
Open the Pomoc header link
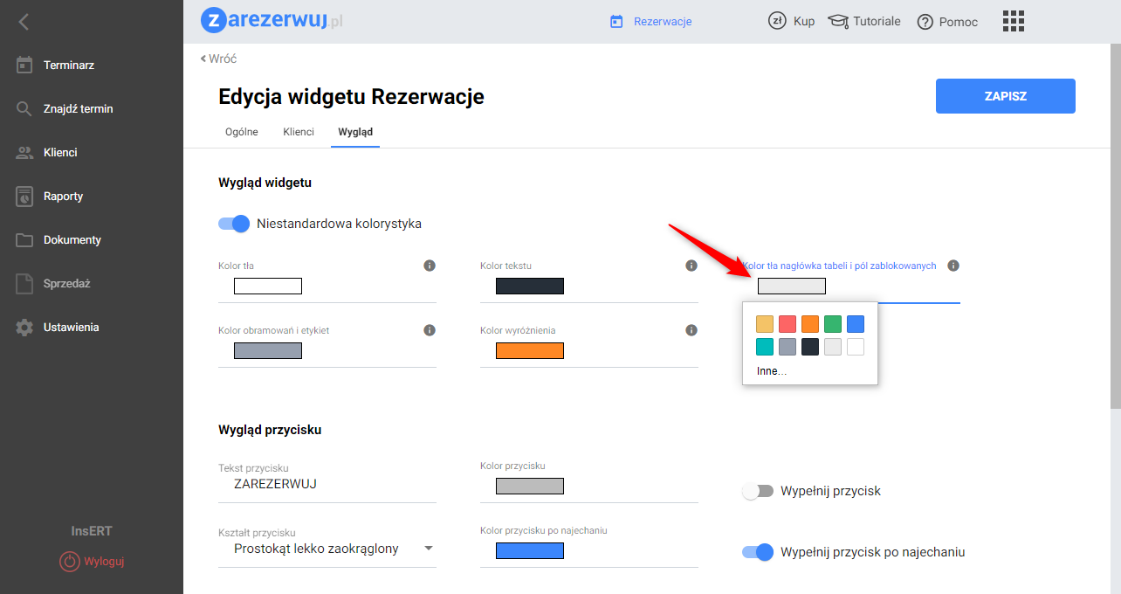tap(959, 22)
